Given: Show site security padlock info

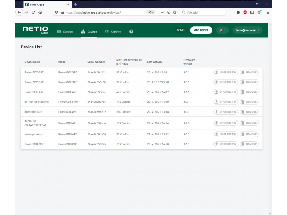Looking at the screenshot, I should coord(62,13).
